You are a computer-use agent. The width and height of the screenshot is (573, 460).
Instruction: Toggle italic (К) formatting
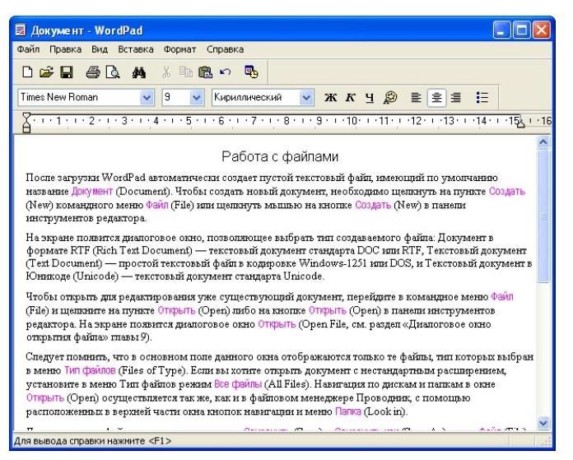(351, 98)
